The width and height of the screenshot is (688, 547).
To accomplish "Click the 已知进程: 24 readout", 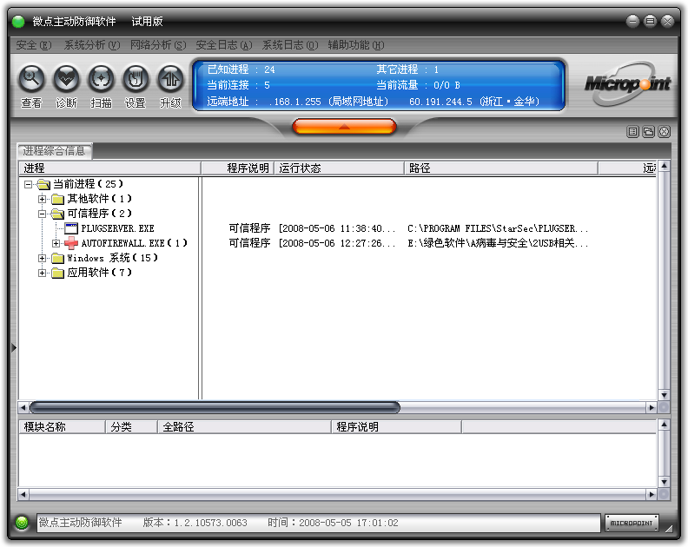I will 241,69.
